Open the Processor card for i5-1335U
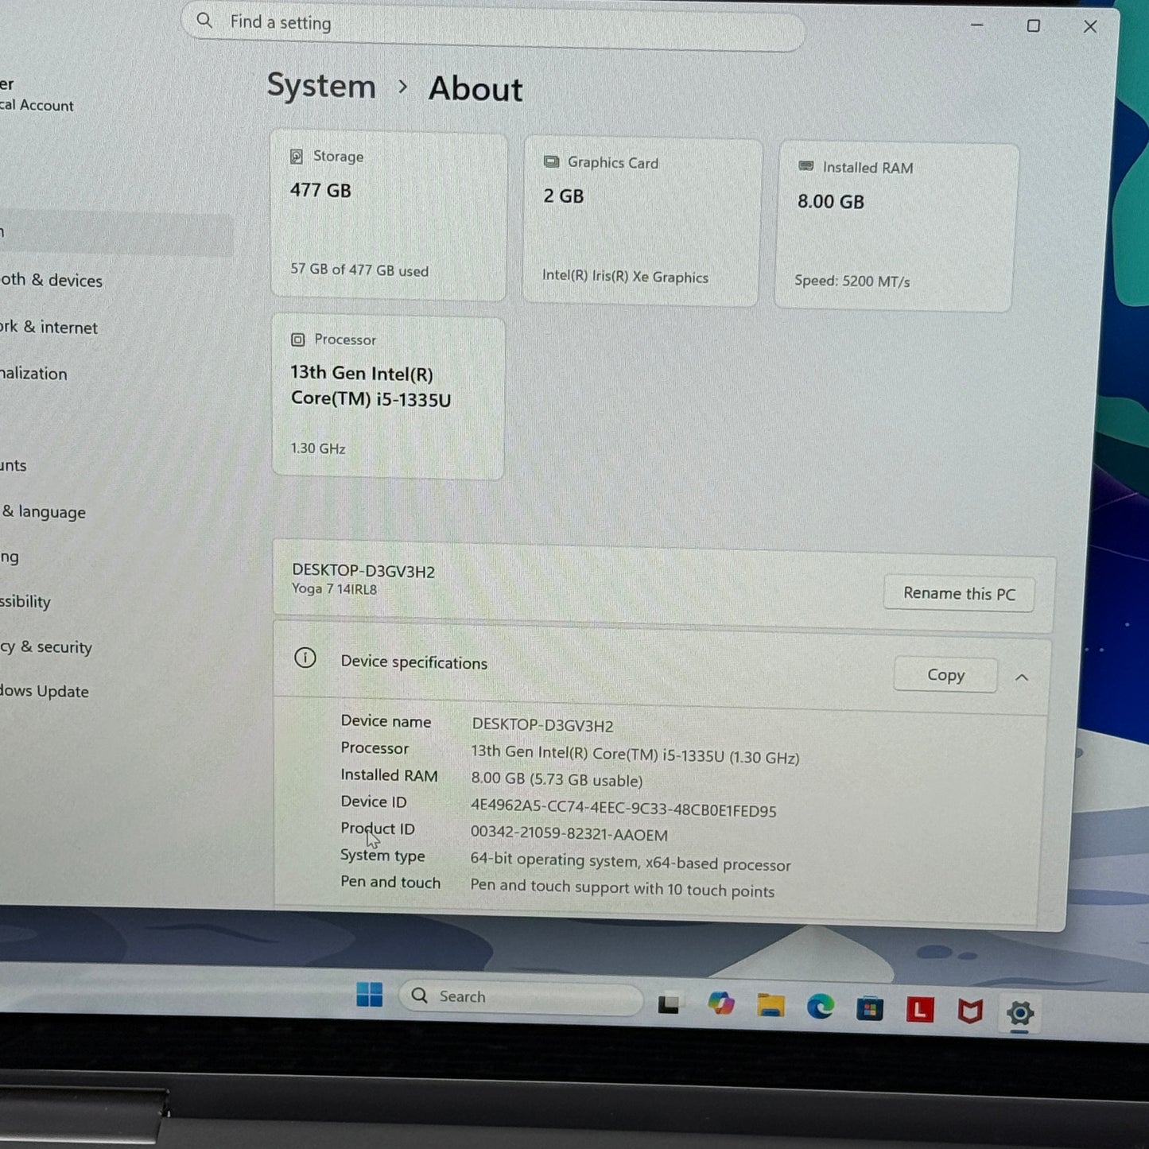 pos(388,396)
